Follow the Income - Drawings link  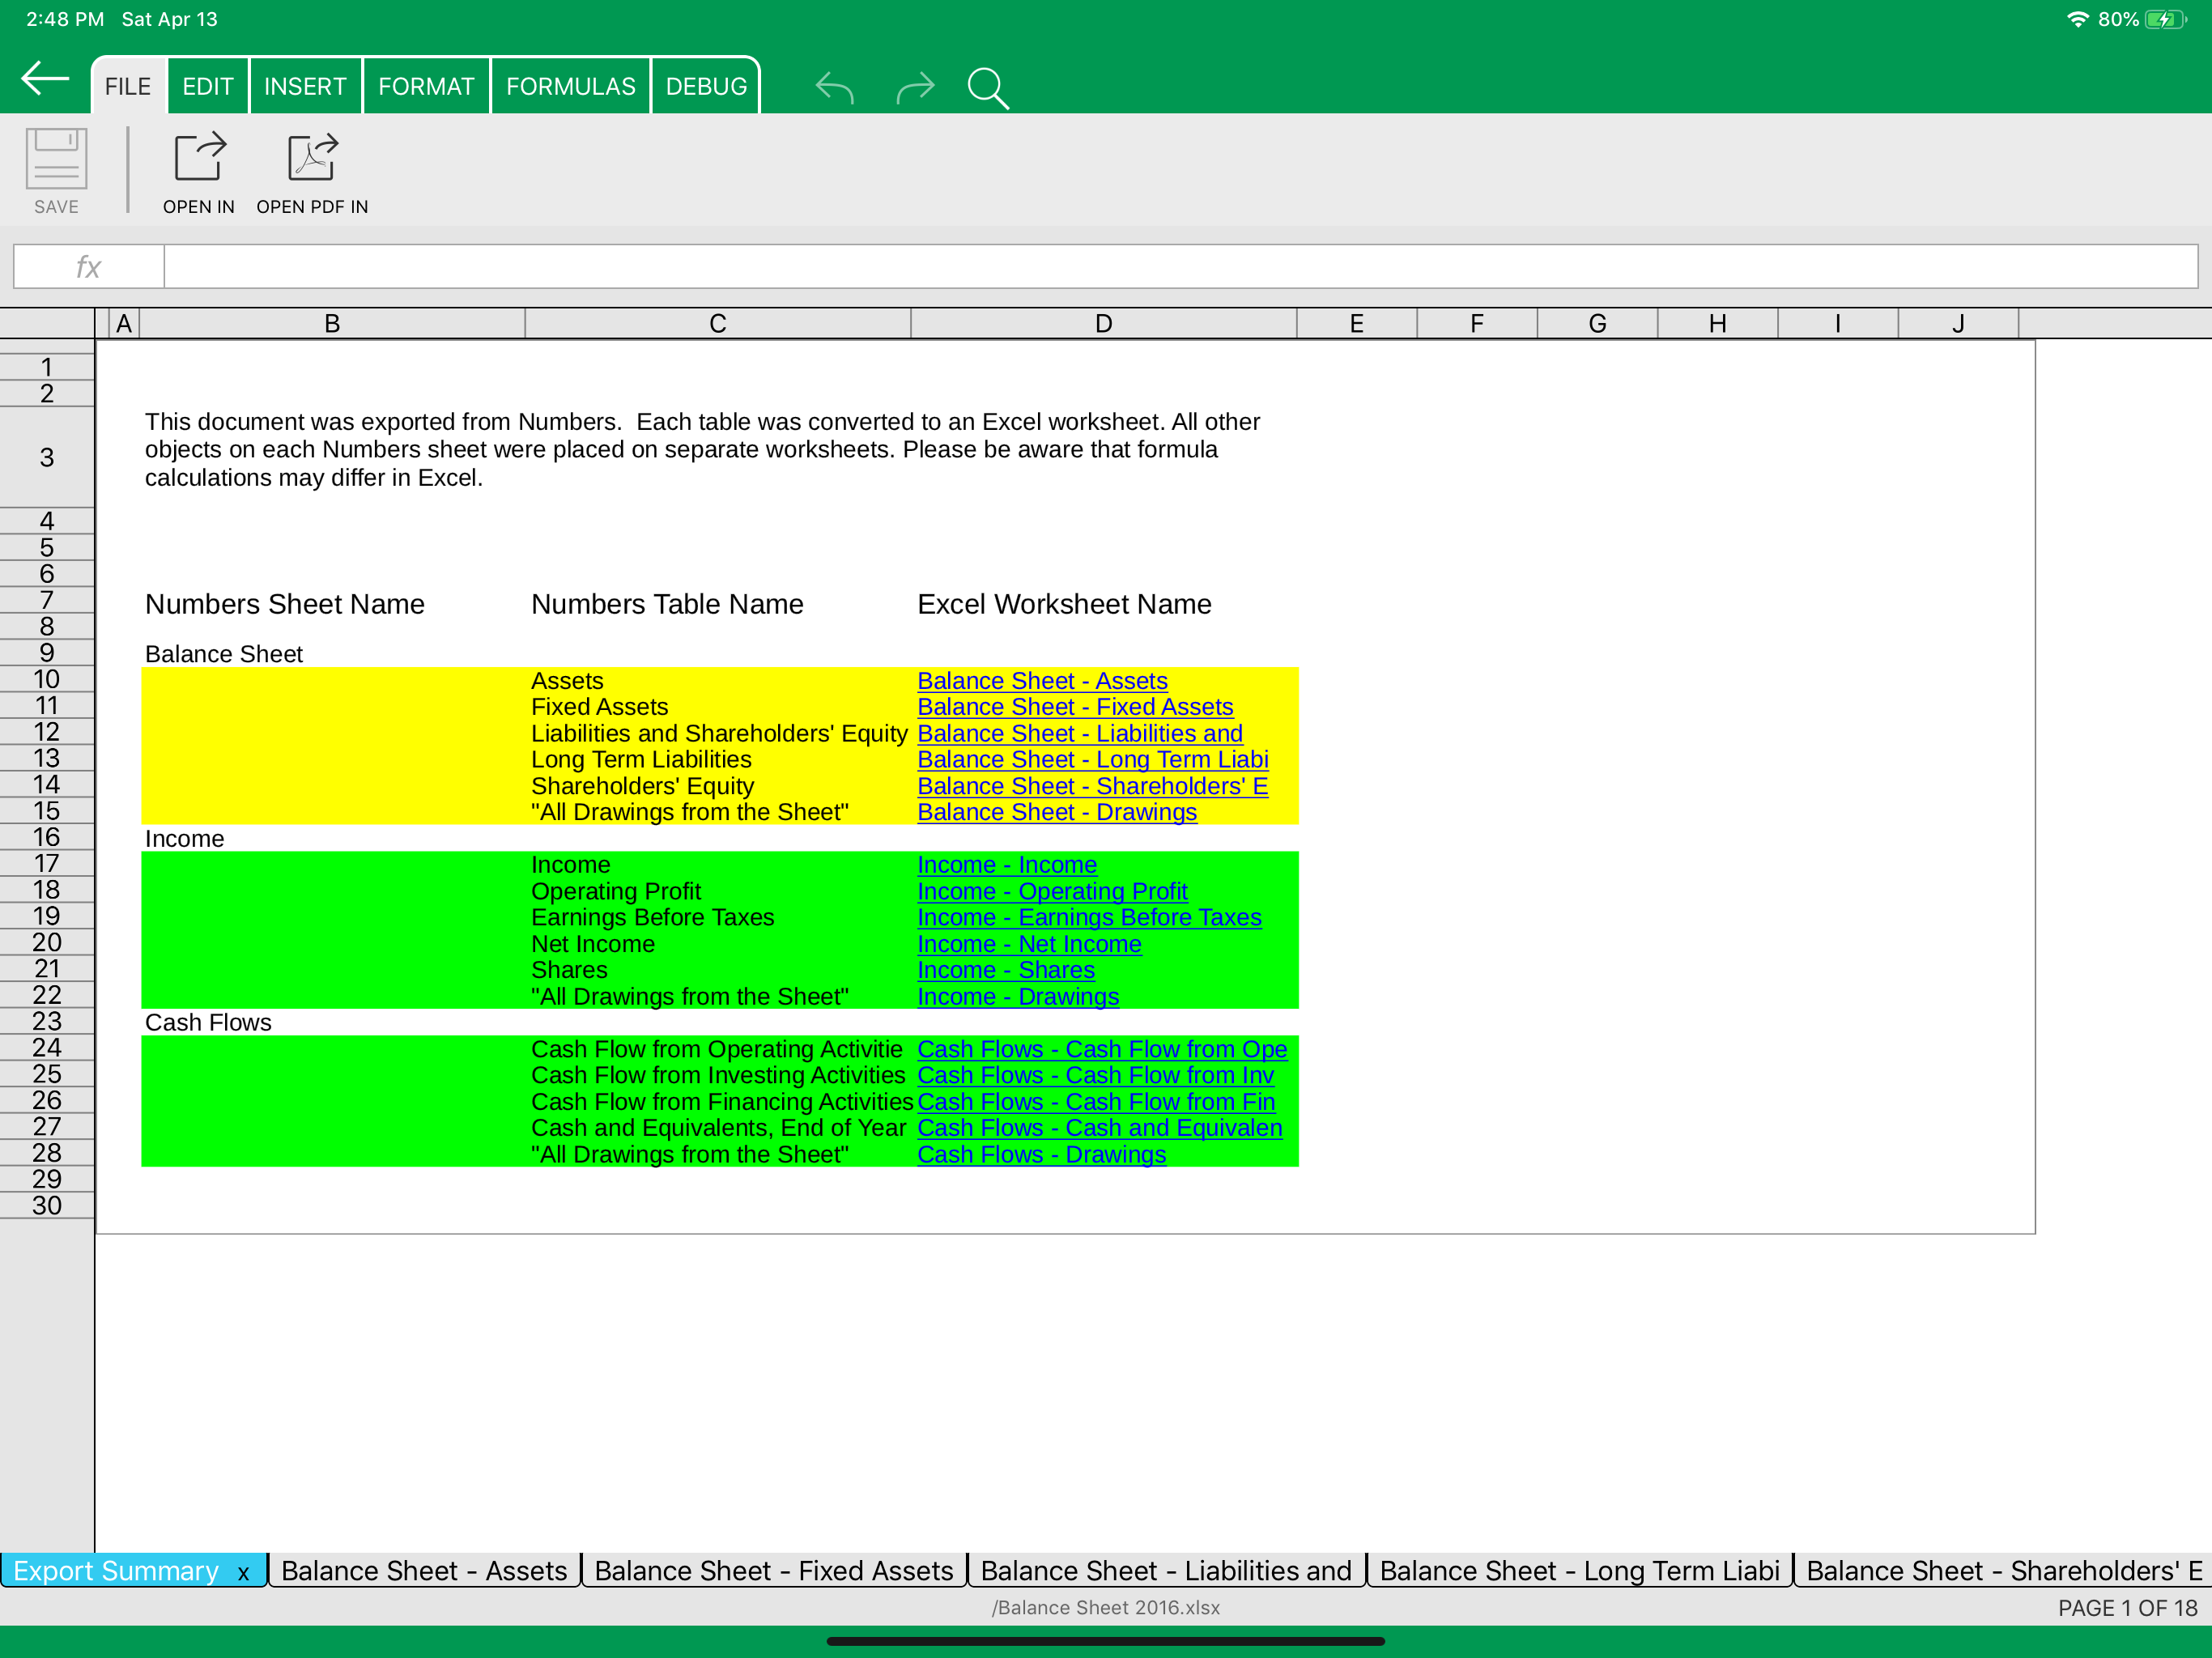[1018, 997]
